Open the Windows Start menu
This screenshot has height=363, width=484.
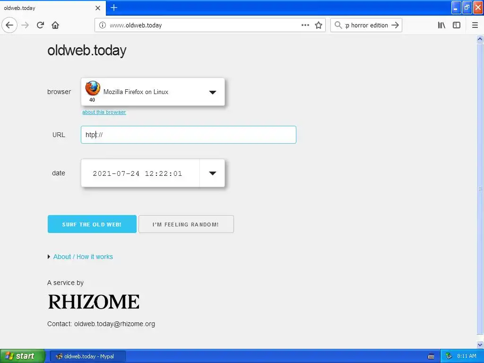tap(23, 356)
